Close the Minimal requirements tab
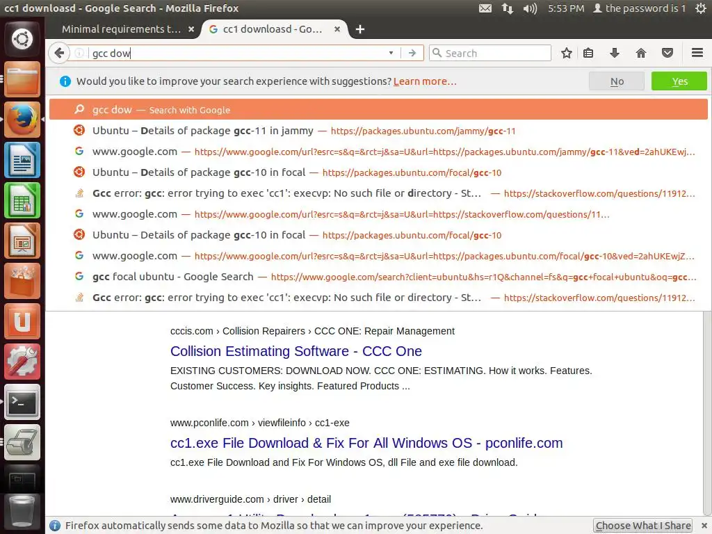 coord(191,29)
